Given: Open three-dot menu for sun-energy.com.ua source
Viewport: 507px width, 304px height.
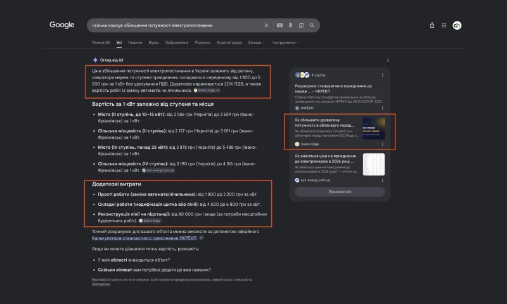Looking at the screenshot, I should point(382,180).
